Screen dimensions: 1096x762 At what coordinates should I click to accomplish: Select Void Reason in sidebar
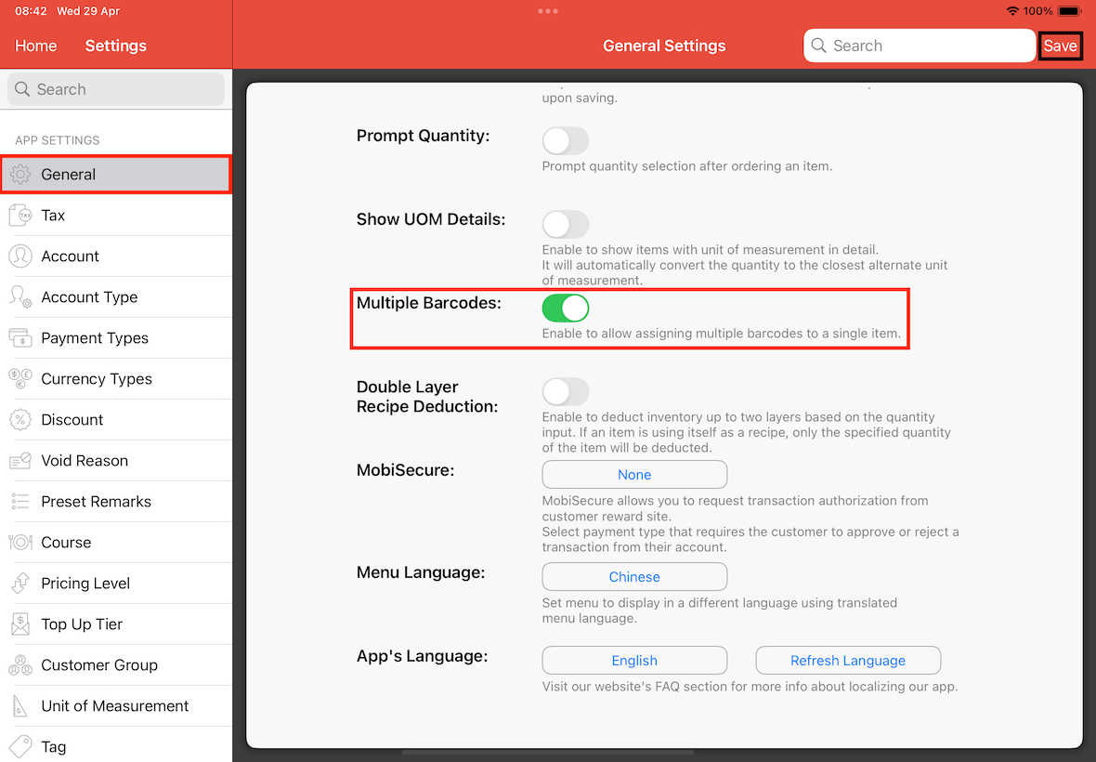116,461
